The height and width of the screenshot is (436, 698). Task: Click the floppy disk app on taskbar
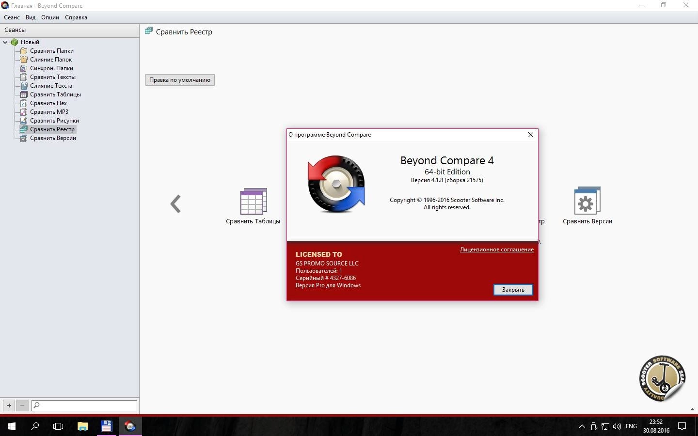(106, 426)
